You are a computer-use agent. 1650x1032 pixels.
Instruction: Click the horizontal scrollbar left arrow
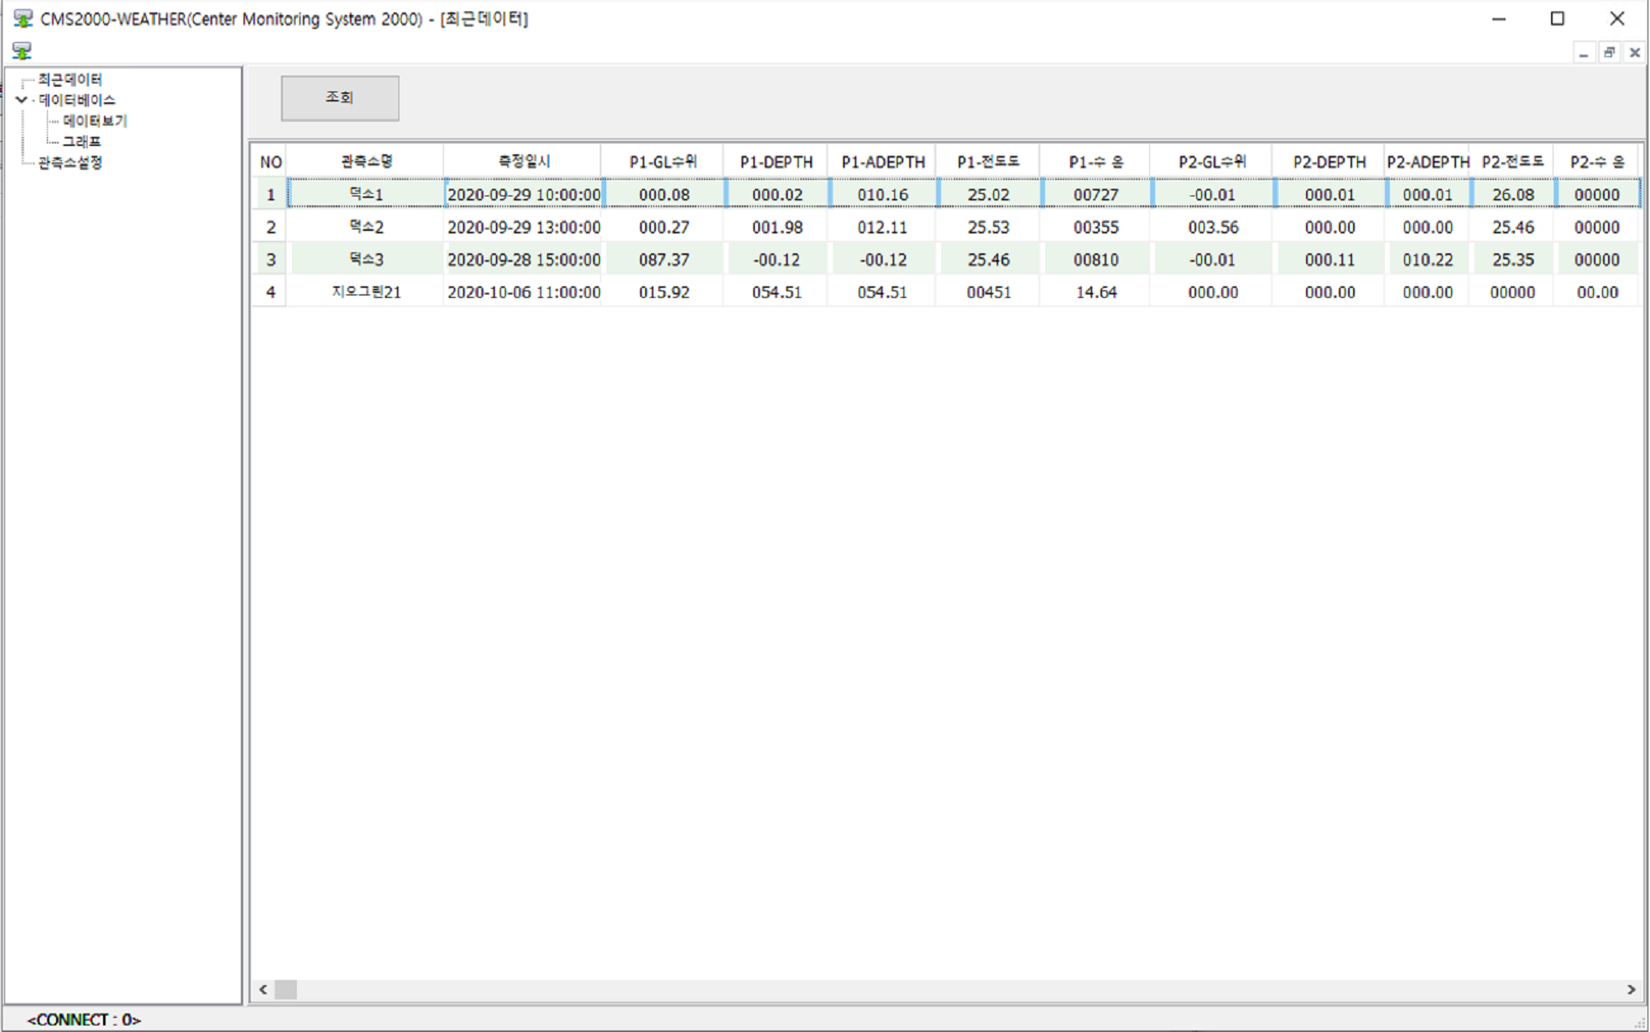click(263, 989)
